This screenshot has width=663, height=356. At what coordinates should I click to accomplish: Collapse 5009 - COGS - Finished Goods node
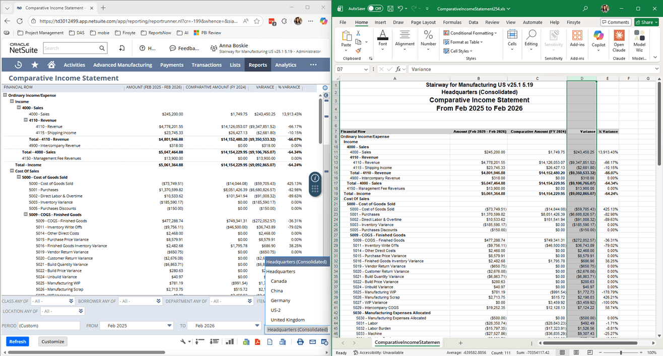click(26, 215)
